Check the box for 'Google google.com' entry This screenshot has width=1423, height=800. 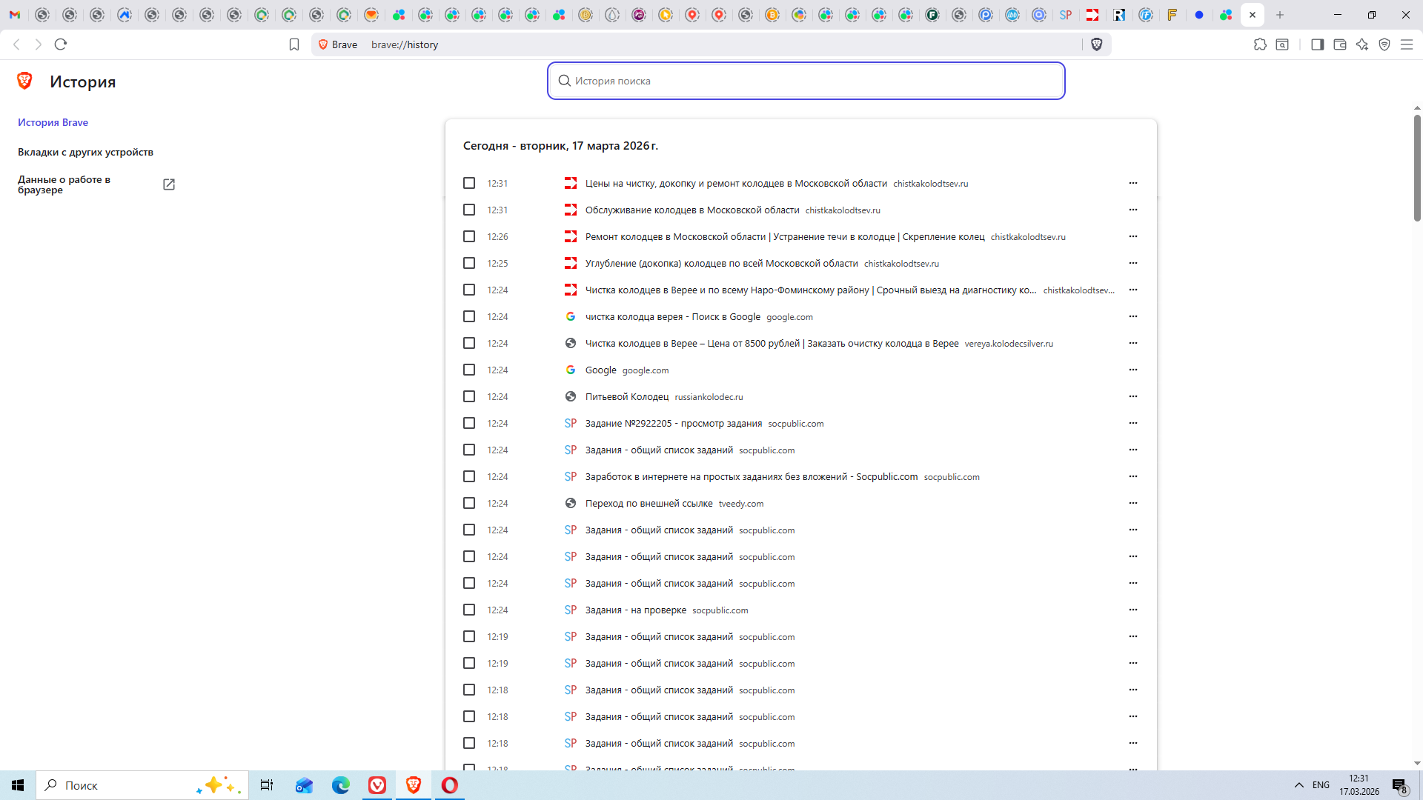pos(469,370)
